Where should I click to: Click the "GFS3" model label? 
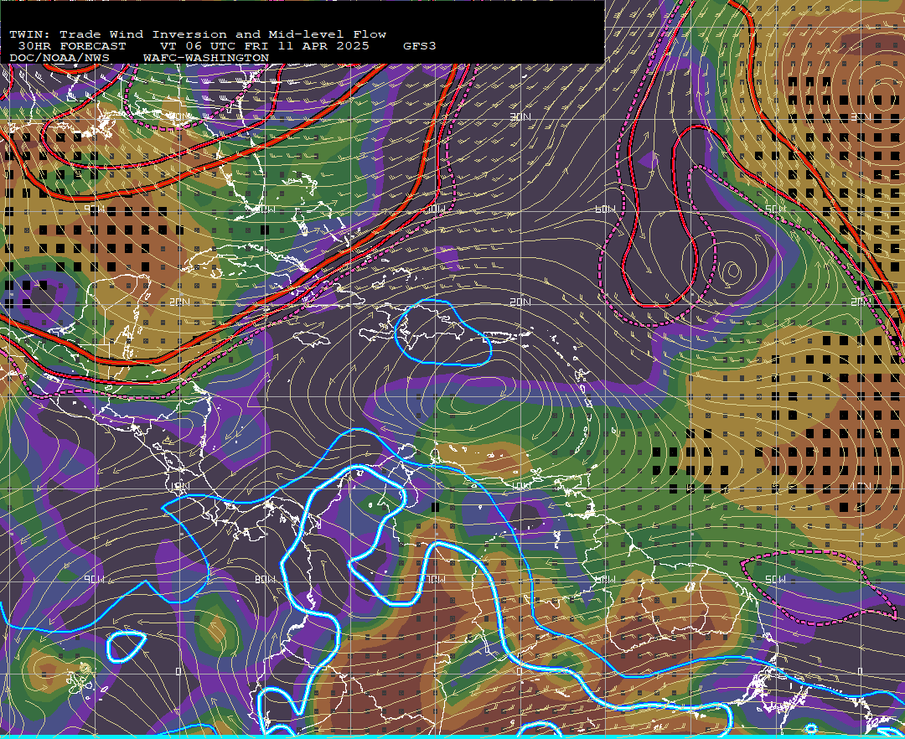click(420, 46)
